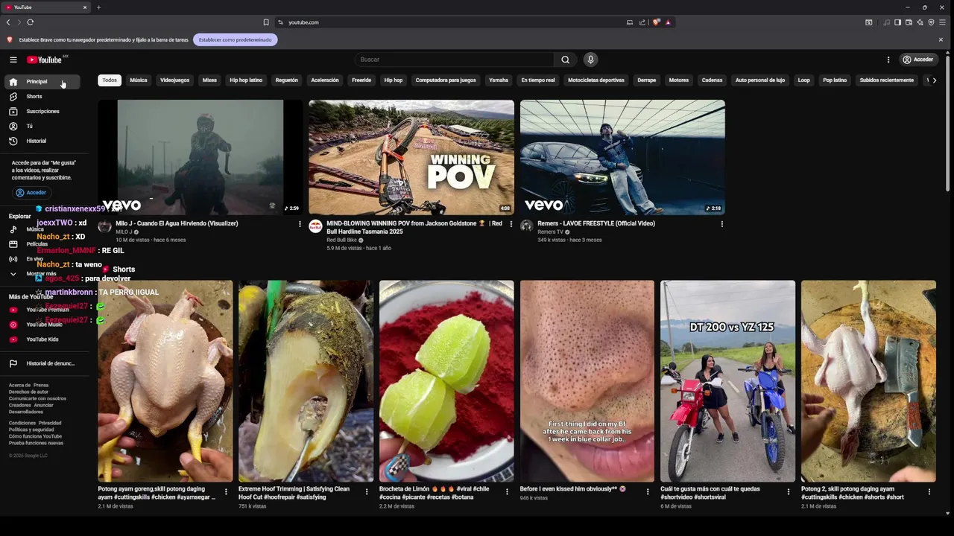Select the Música filter chip
This screenshot has width=954, height=536.
point(139,80)
